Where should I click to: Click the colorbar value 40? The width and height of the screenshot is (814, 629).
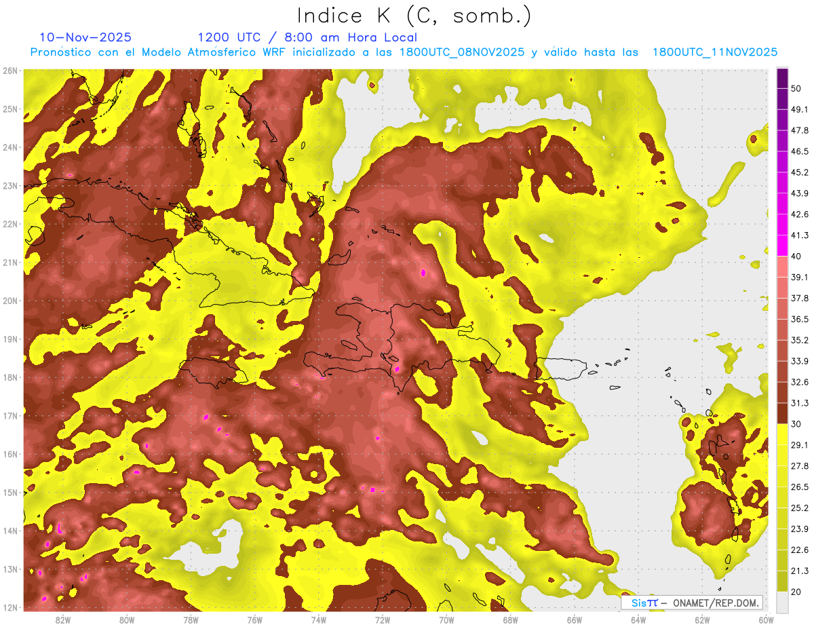tap(797, 256)
